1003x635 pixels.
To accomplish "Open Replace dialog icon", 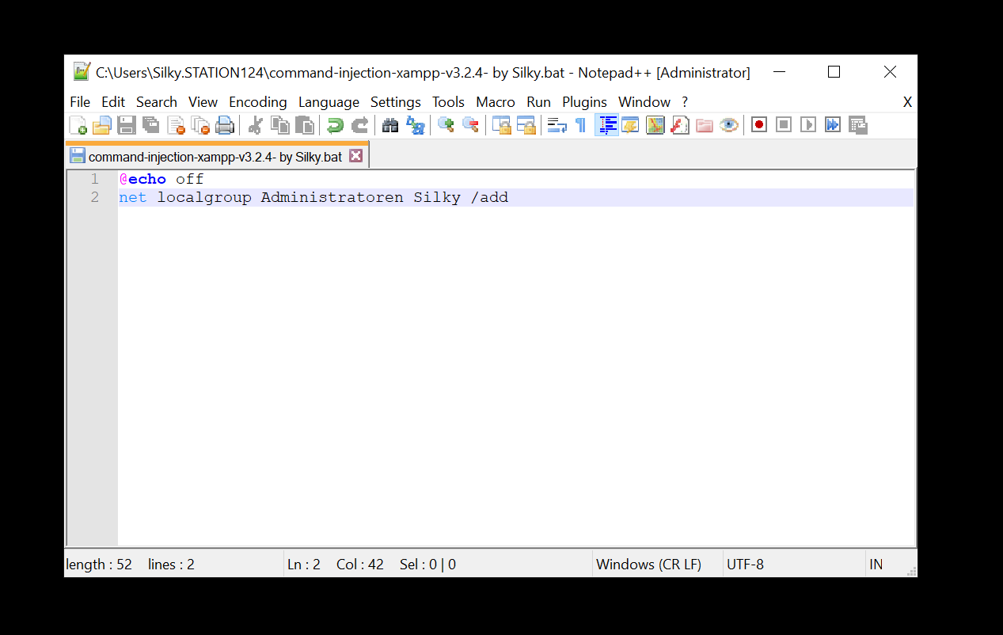I will tap(416, 125).
